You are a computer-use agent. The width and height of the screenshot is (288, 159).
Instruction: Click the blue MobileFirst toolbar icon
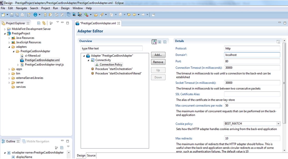tap(35, 15)
